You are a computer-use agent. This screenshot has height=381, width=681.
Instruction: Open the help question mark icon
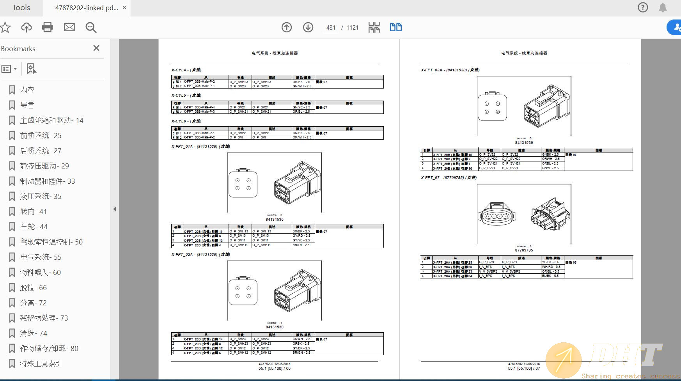pos(643,7)
